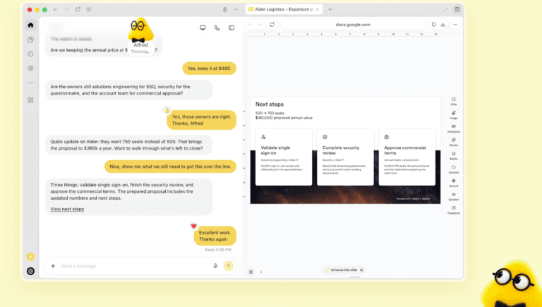Reload the docs.google.com page

272,25
